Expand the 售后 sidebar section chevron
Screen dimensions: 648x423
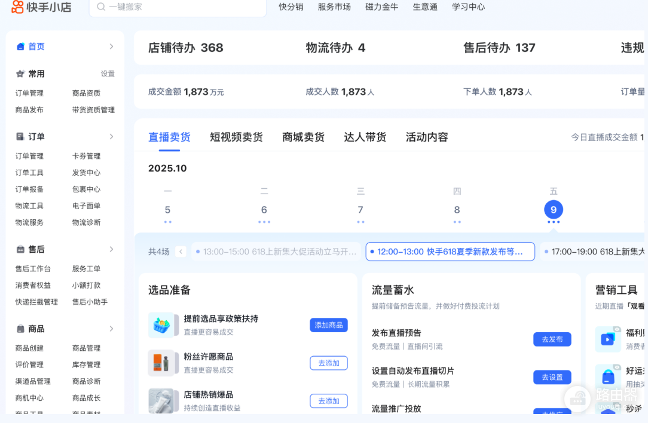111,249
